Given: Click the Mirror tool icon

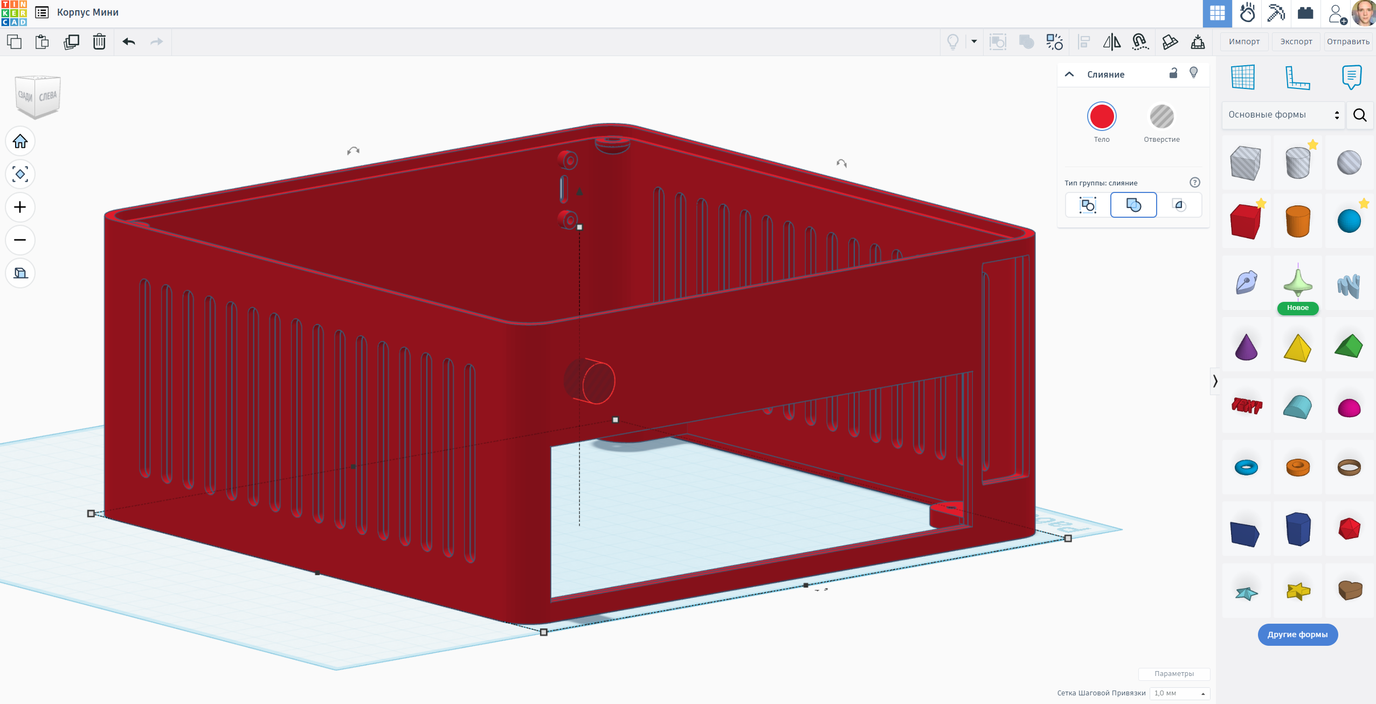Looking at the screenshot, I should (x=1111, y=42).
